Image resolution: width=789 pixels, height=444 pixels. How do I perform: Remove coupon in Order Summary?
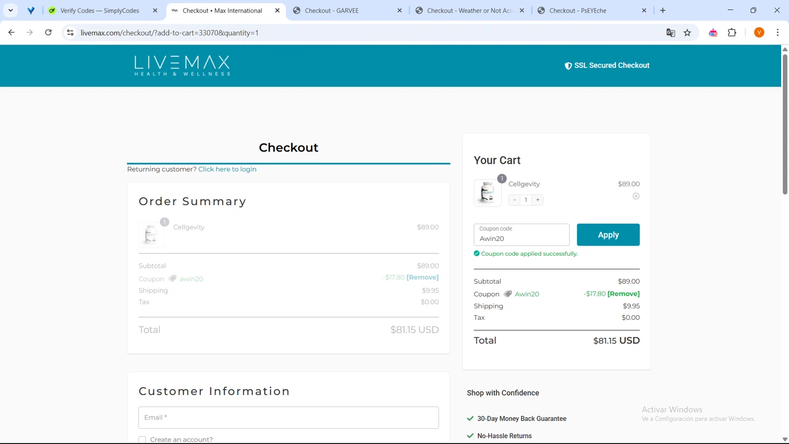pyautogui.click(x=422, y=277)
